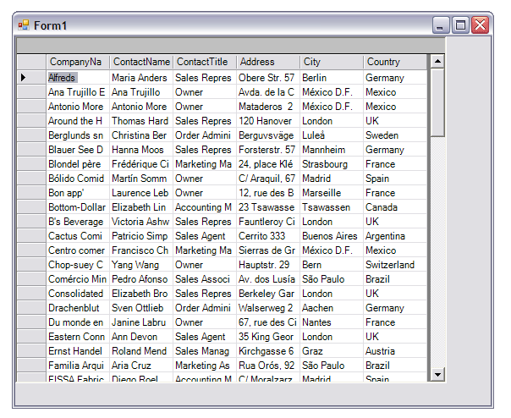511x418 pixels.
Task: Select the Canada country cell
Action: point(394,207)
